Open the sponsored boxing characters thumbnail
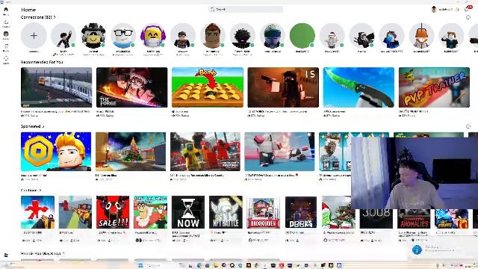478x269 pixels. [279, 152]
